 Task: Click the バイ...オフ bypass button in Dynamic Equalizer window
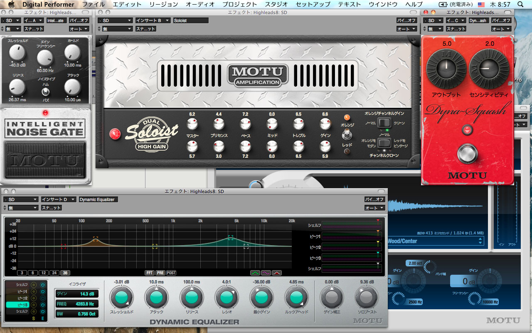(374, 199)
